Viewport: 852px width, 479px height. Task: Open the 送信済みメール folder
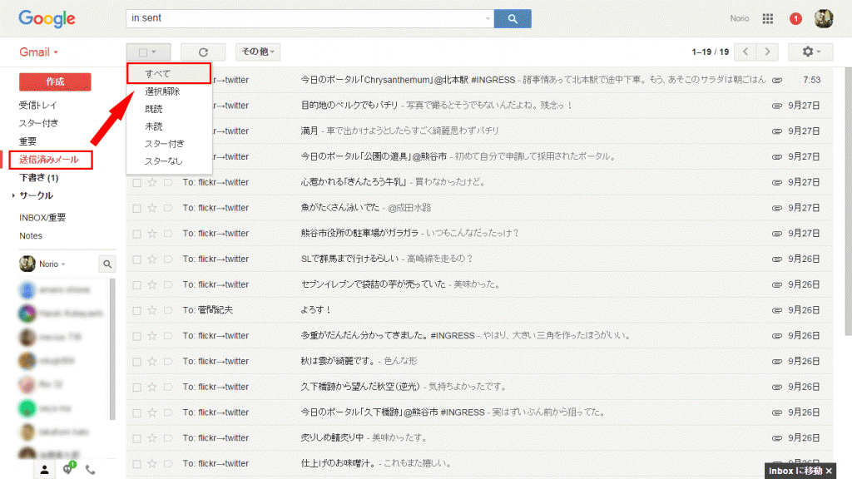point(49,160)
